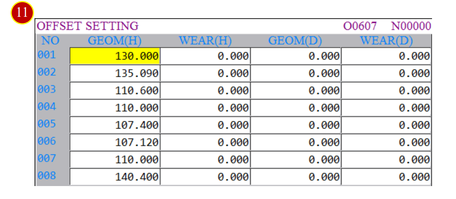This screenshot has width=456, height=199.
Task: Click GEOM(H) value 135.090 for offset 002
Action: 115,73
